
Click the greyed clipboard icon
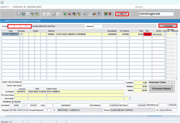pyautogui.click(x=90, y=14)
